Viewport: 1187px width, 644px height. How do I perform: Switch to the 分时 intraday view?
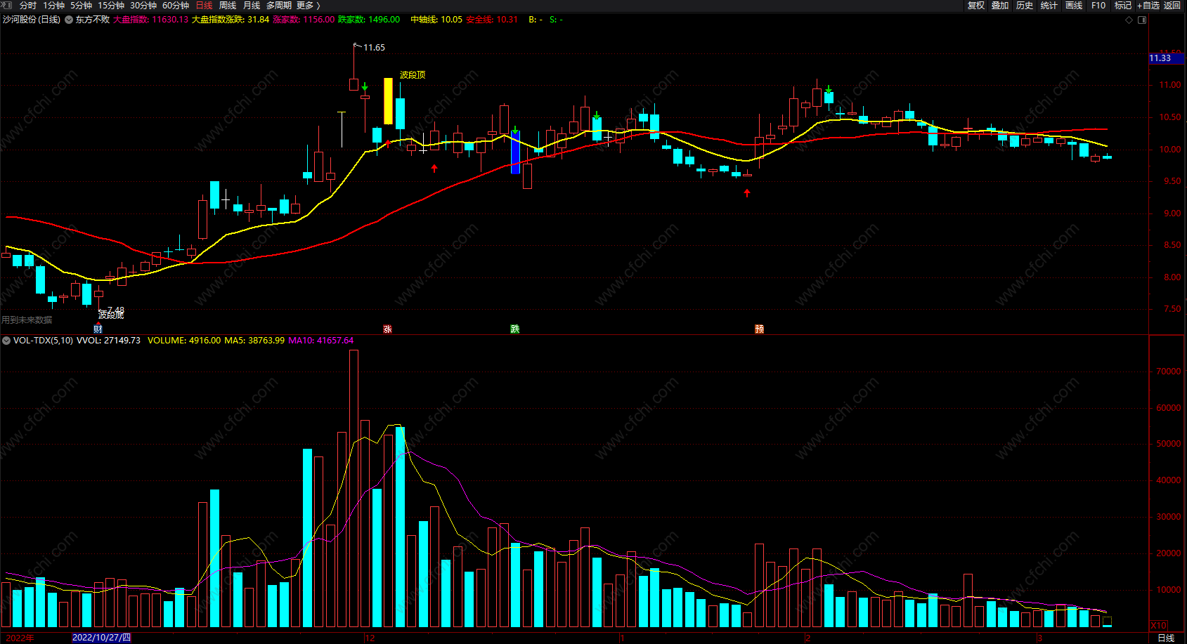(28, 6)
